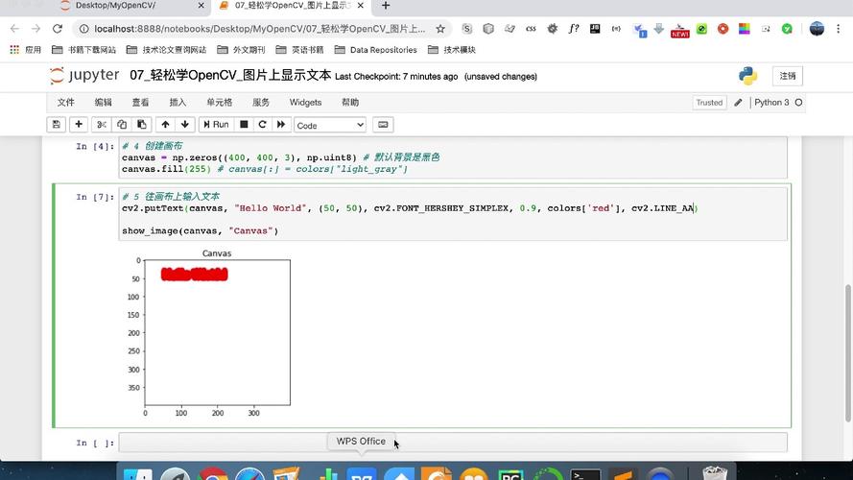Click the empty In [ ] code cell
The image size is (853, 480).
[x=453, y=442]
